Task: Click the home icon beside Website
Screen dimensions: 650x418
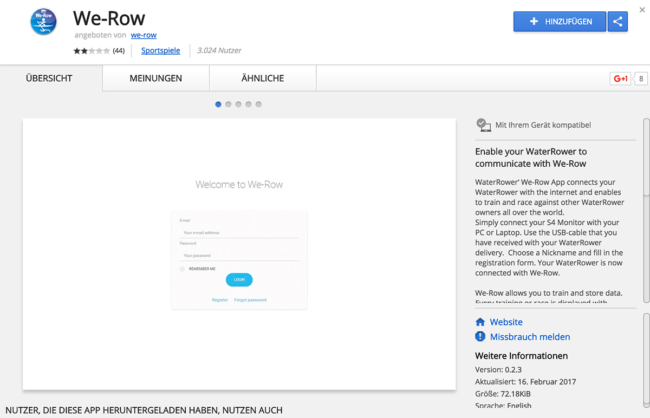Action: 480,322
